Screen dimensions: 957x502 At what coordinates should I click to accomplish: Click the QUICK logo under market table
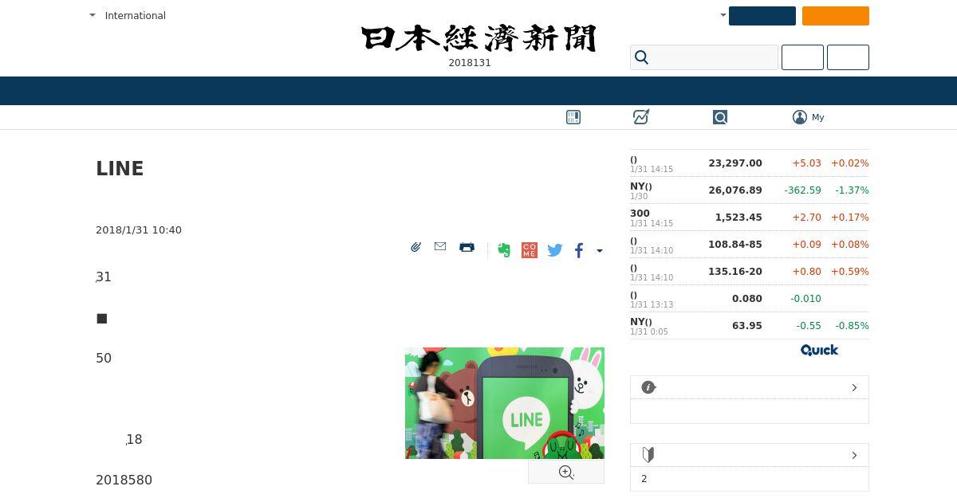819,350
